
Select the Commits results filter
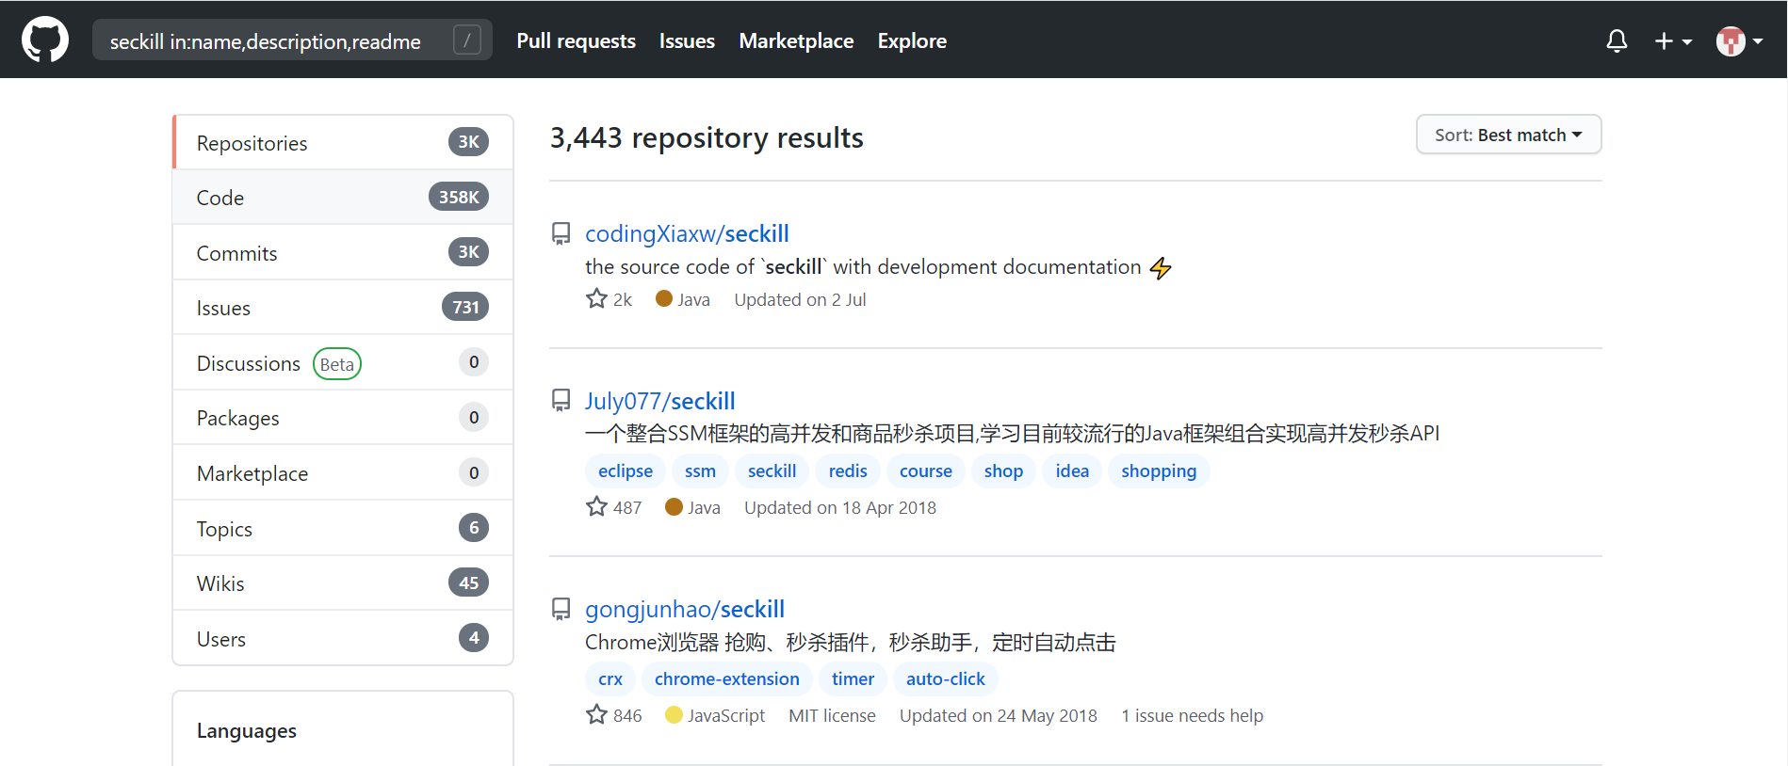[x=343, y=252]
